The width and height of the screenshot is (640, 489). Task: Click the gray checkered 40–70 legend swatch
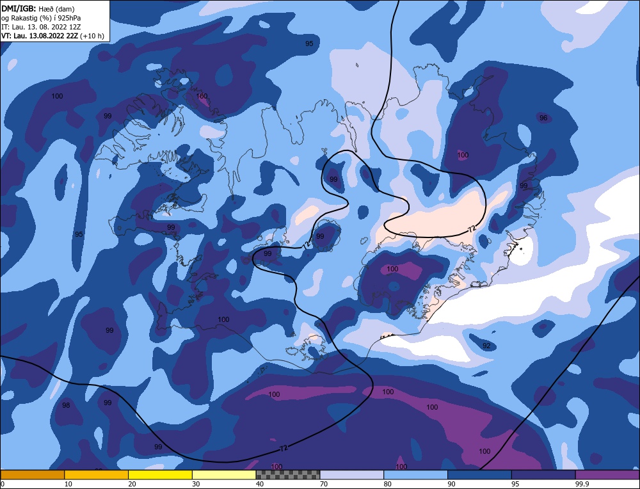click(288, 475)
